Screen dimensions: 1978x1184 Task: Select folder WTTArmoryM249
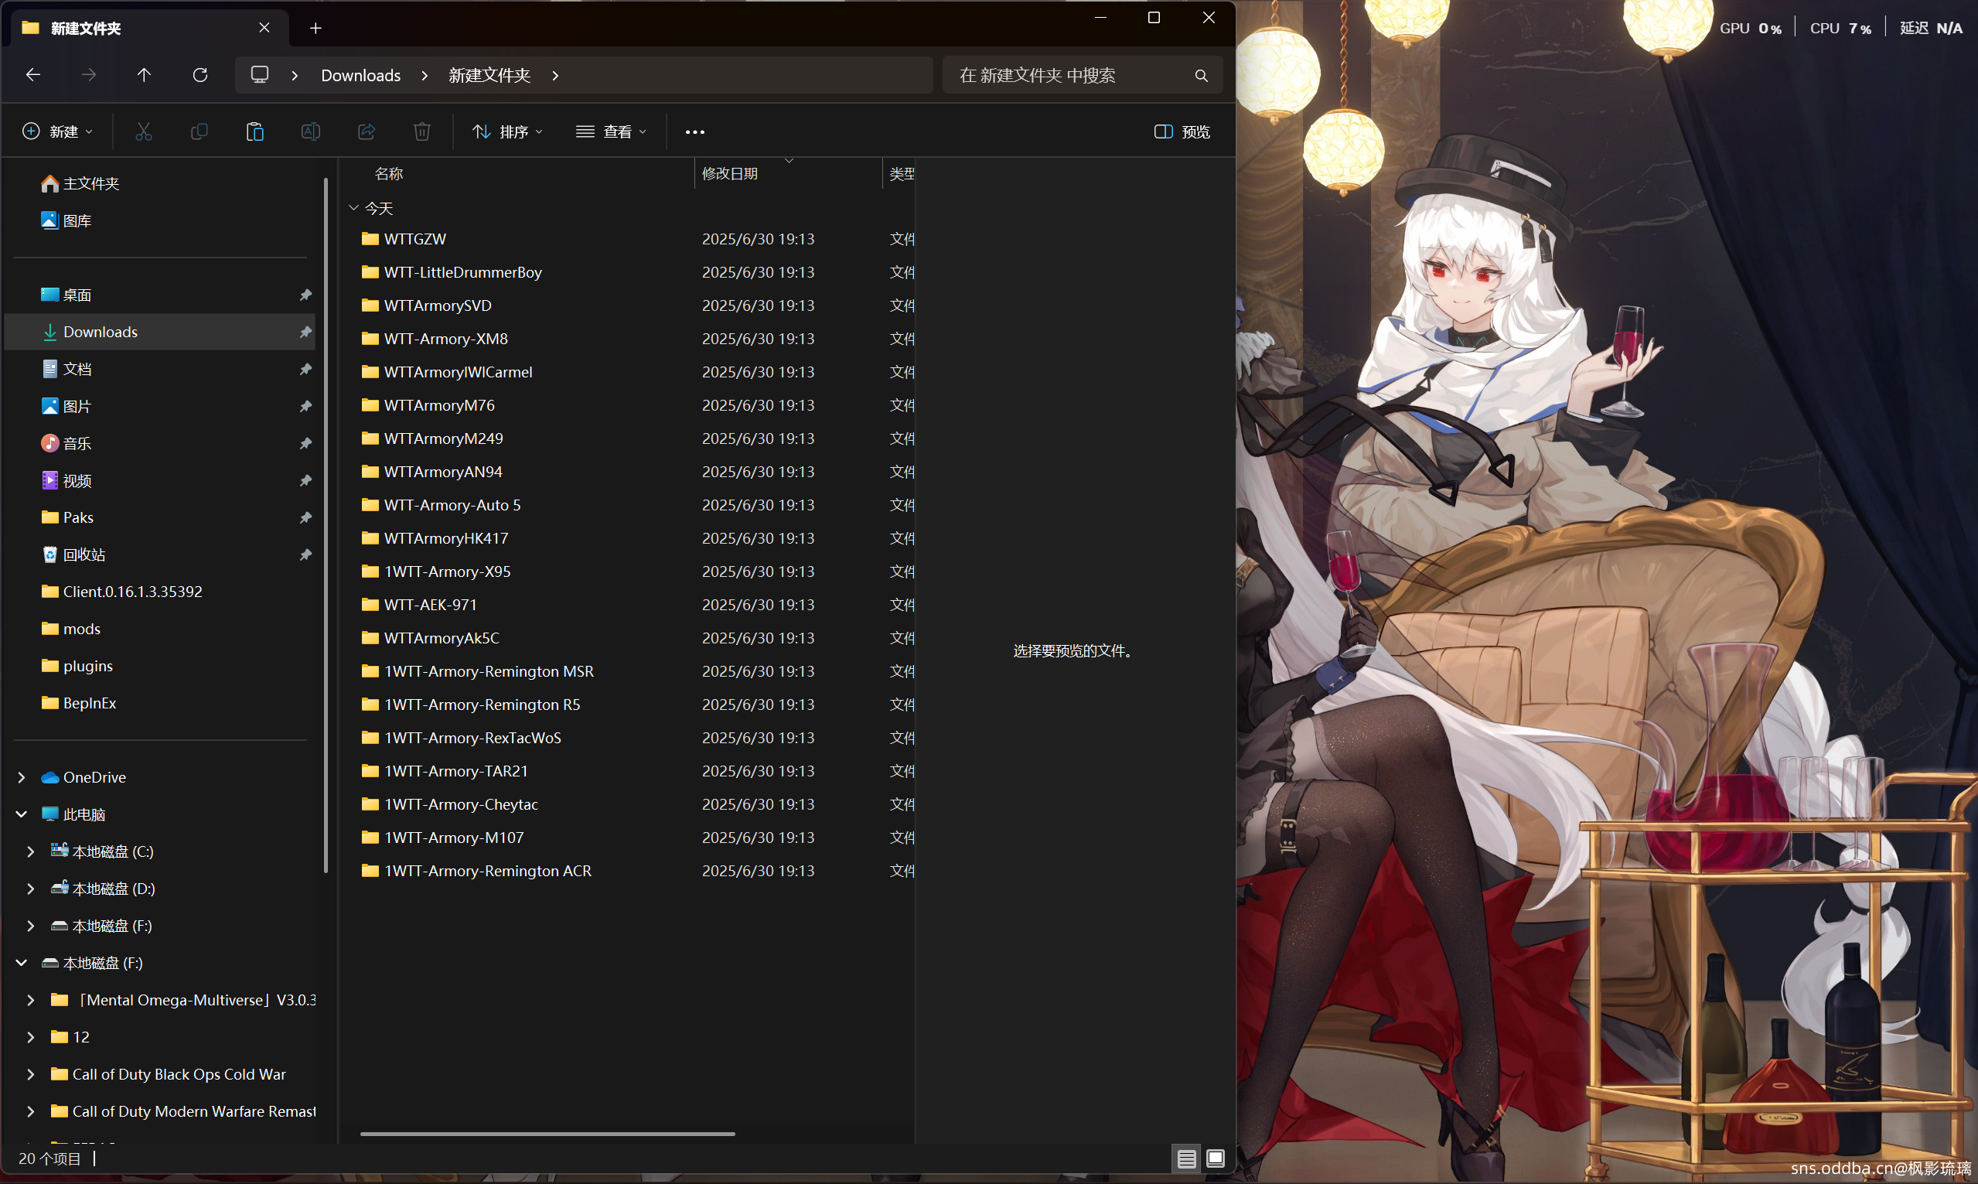click(443, 438)
